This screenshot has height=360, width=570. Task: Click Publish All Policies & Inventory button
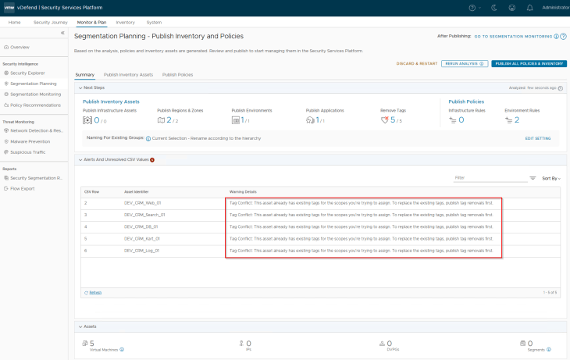click(529, 62)
